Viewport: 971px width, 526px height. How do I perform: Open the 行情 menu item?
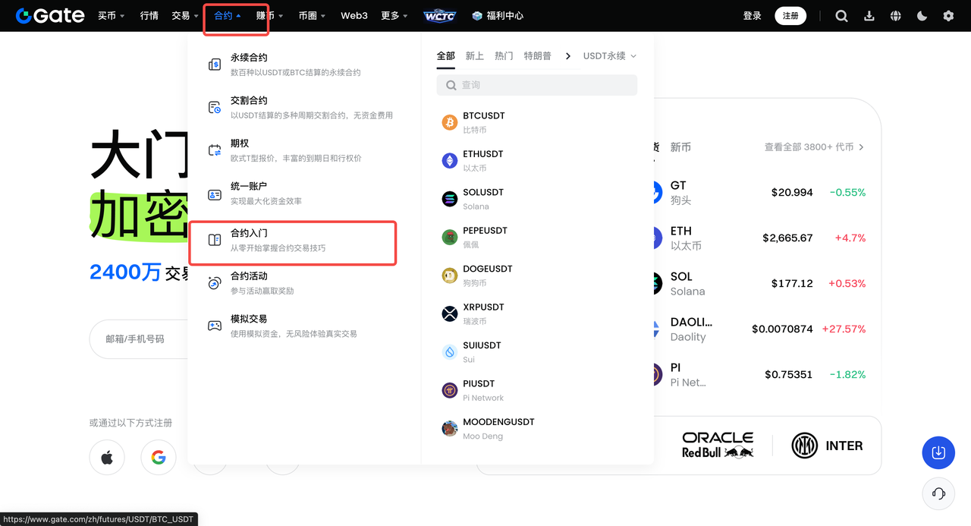(x=149, y=15)
